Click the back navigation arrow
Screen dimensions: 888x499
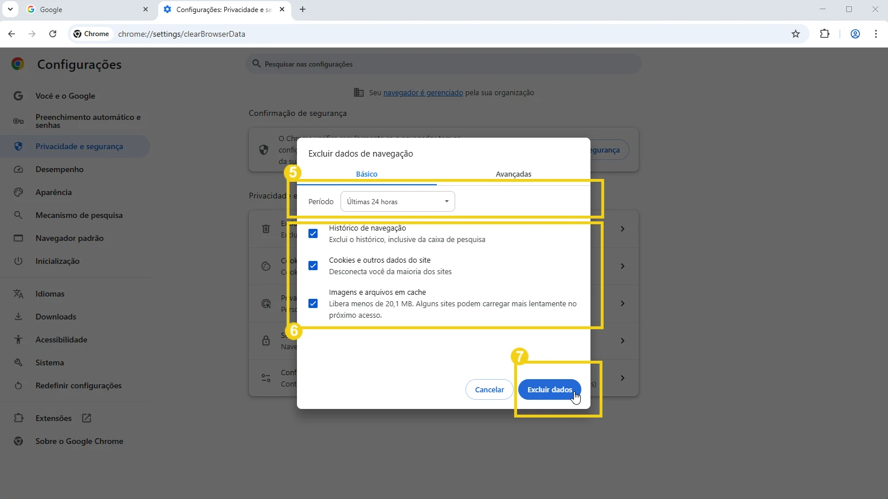11,34
